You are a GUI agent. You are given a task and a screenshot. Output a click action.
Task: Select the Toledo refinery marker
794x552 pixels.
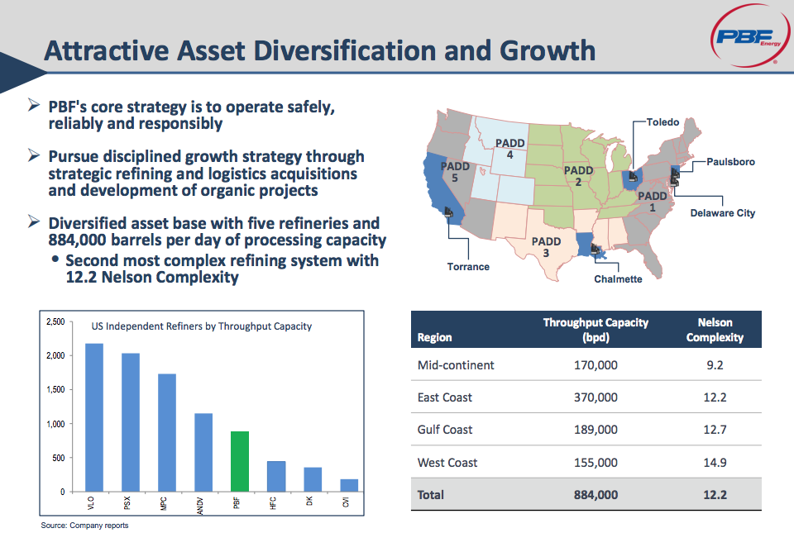click(633, 176)
